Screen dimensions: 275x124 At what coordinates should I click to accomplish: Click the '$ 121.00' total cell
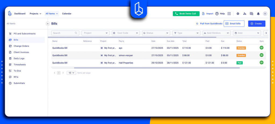click(187, 63)
